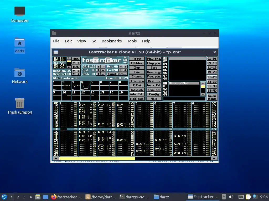The image size is (269, 201).
Task: Open the Instr. Ed. instrument editor
Action: 154,85
